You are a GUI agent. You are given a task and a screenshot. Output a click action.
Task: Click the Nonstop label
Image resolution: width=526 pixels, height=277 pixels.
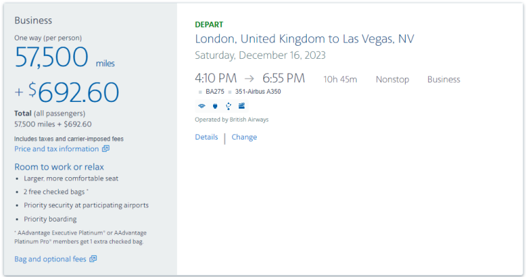tap(392, 79)
